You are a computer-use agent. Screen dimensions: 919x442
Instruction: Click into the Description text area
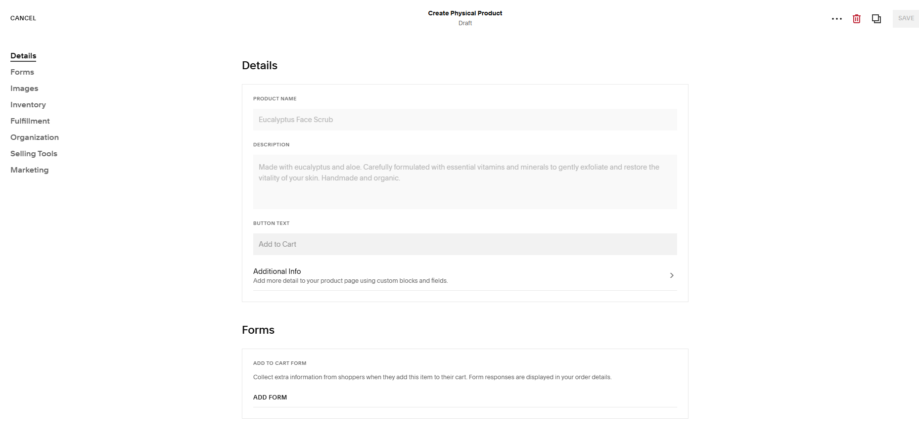pyautogui.click(x=465, y=182)
